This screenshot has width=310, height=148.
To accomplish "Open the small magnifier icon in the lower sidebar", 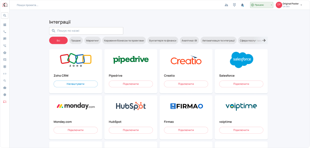I will point(5,81).
